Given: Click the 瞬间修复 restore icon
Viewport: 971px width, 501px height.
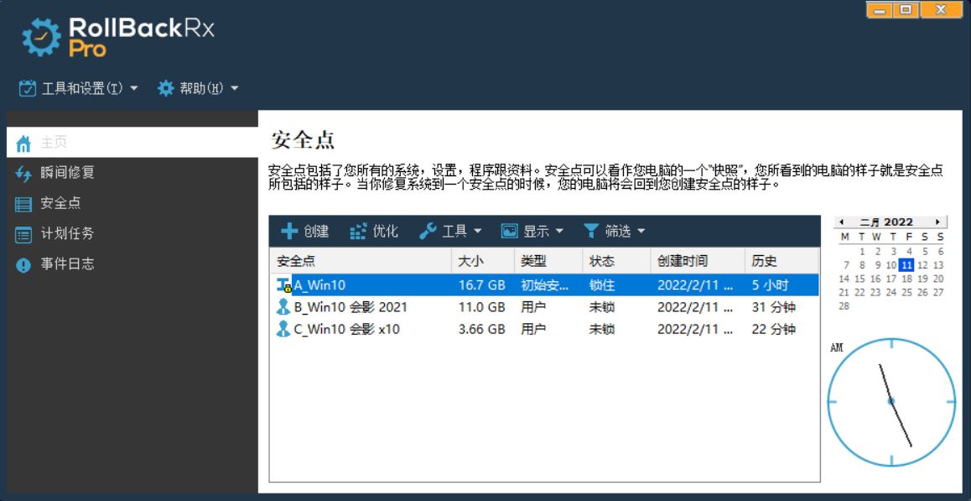Looking at the screenshot, I should click(x=23, y=174).
